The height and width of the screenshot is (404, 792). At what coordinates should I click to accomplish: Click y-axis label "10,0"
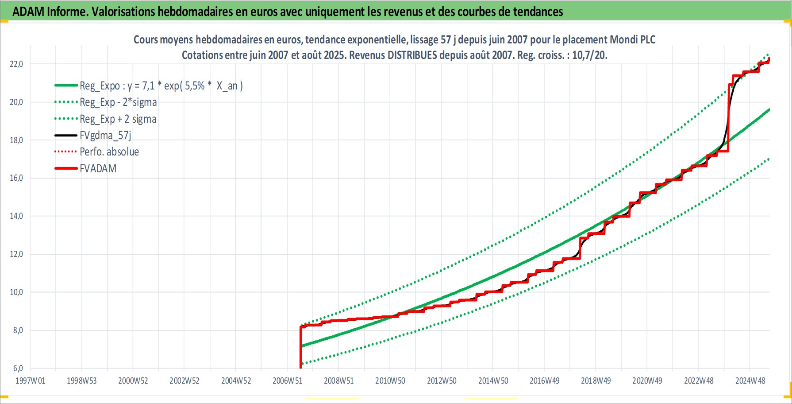pos(16,292)
